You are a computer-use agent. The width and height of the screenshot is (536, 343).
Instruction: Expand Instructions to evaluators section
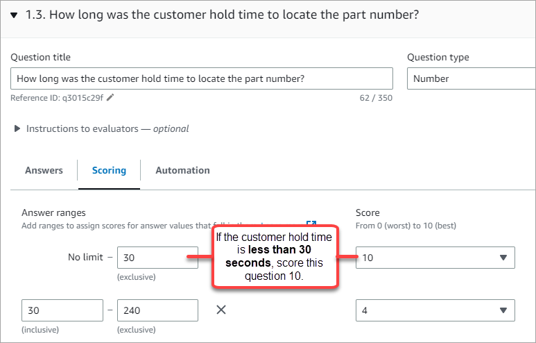(17, 128)
